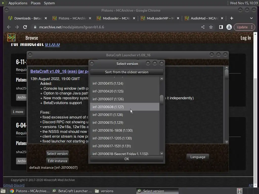
Task: Close the Downloads - Betacraft tab
Action: pyautogui.click(x=46, y=18)
